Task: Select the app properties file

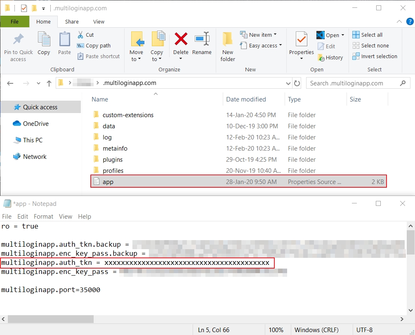Action: 238,182
